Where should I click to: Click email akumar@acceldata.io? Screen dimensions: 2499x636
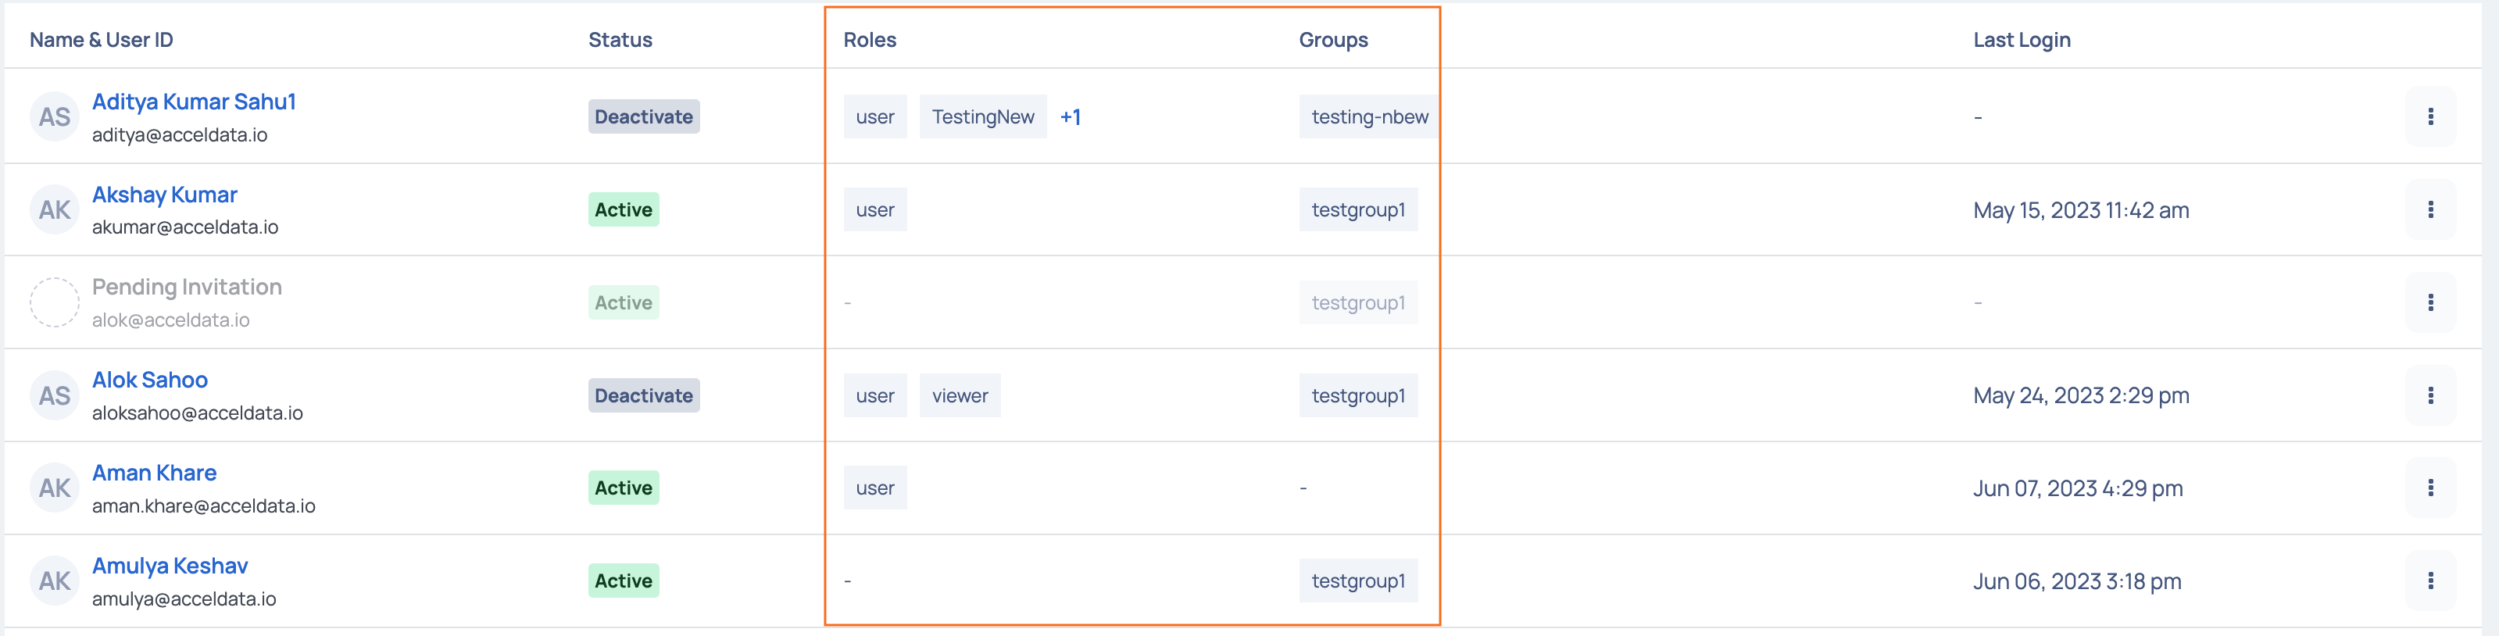(185, 227)
